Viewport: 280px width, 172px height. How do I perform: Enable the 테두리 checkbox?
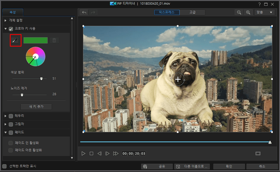point(11,116)
